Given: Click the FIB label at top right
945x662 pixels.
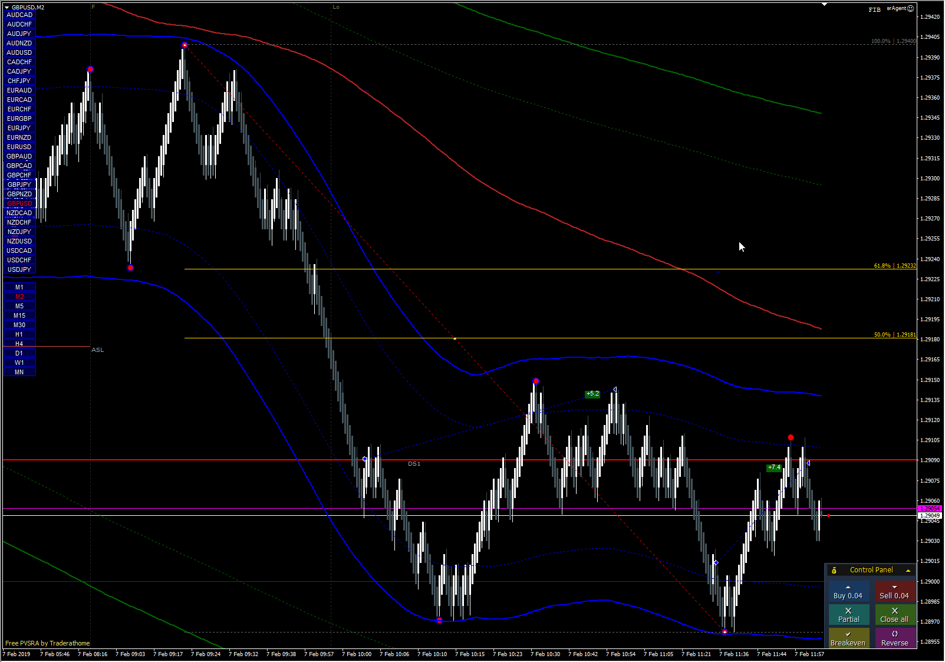Looking at the screenshot, I should tap(874, 9).
